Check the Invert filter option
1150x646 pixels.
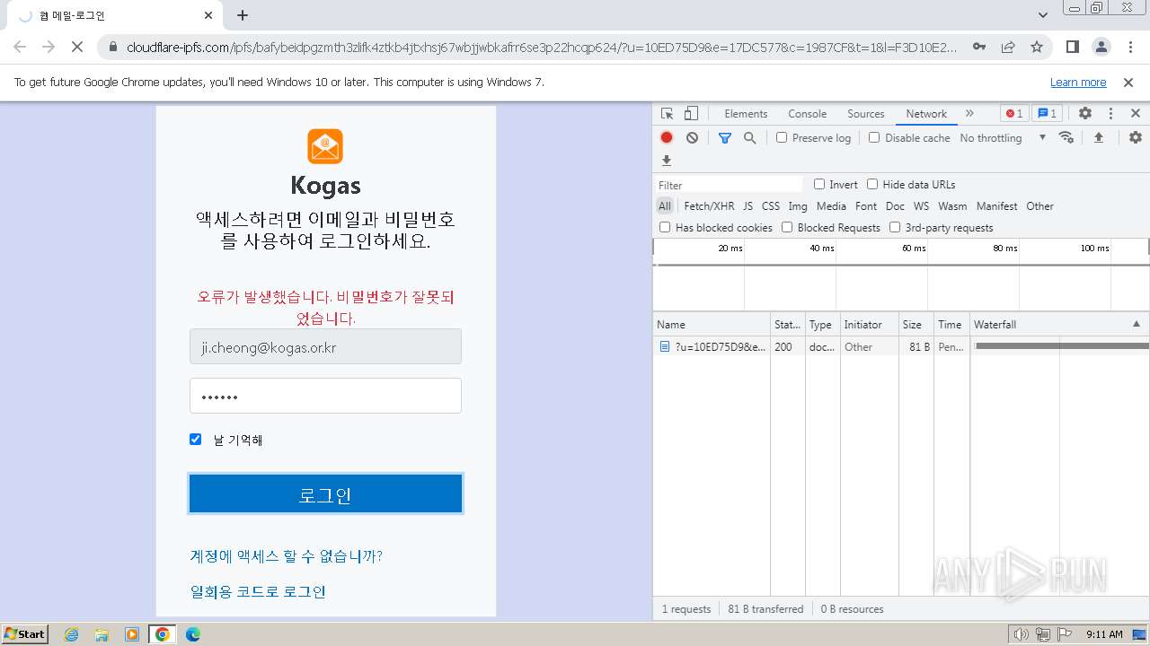[x=819, y=185]
